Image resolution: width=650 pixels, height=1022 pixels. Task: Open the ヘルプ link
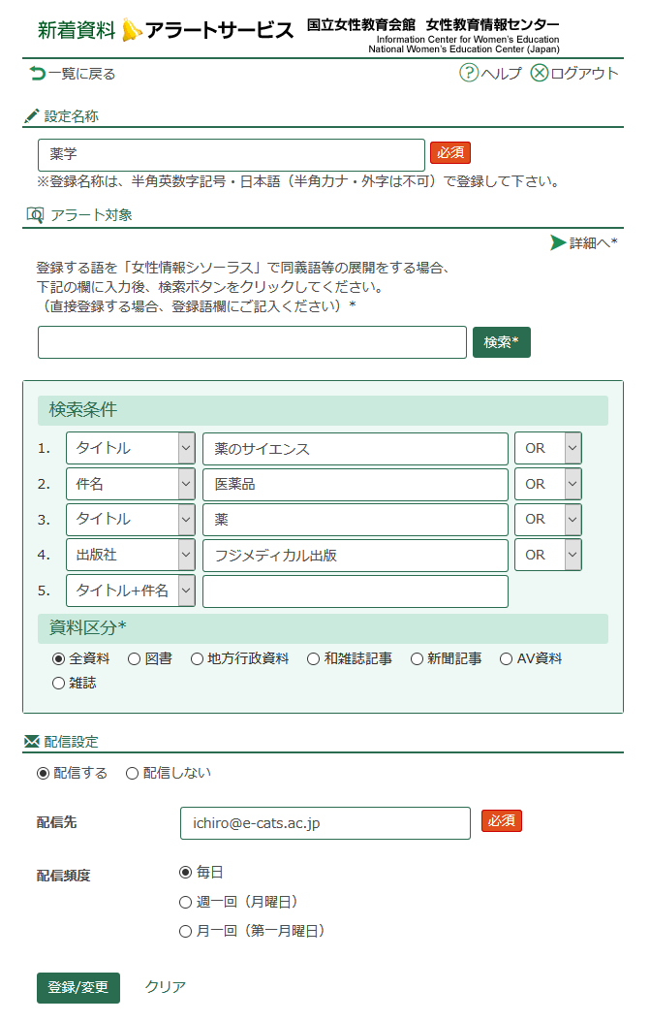point(501,73)
